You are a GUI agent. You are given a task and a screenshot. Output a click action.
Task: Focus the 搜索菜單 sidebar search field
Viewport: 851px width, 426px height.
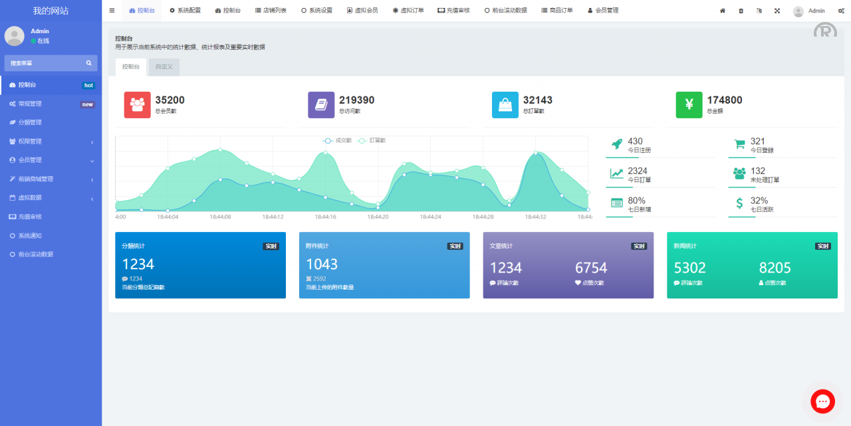coord(44,63)
